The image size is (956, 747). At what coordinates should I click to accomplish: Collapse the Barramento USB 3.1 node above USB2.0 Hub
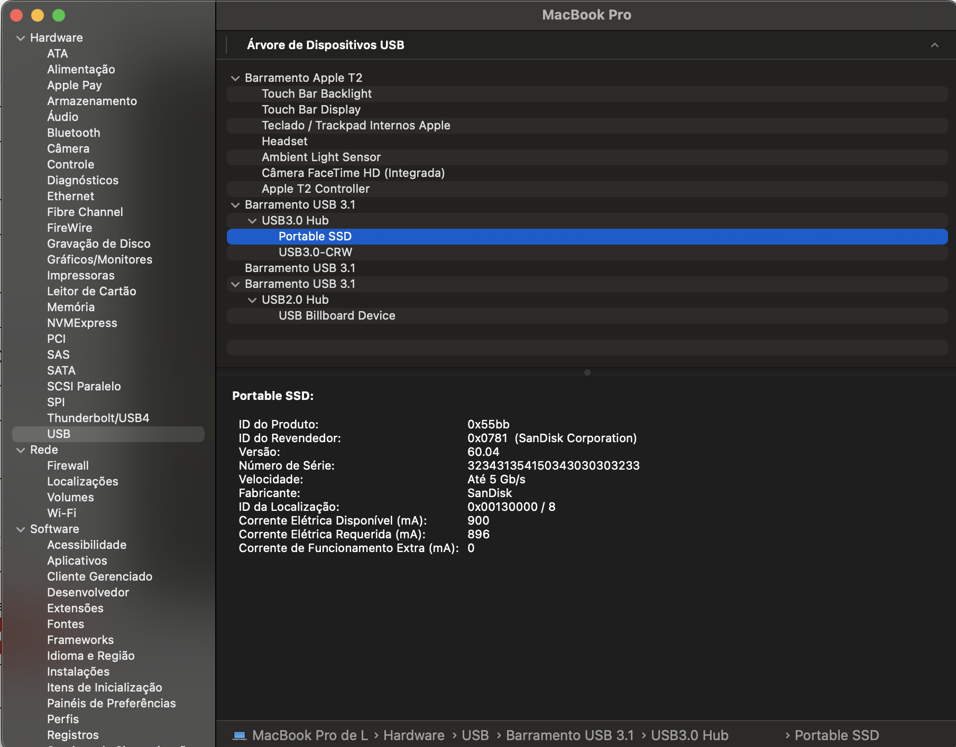pyautogui.click(x=235, y=284)
